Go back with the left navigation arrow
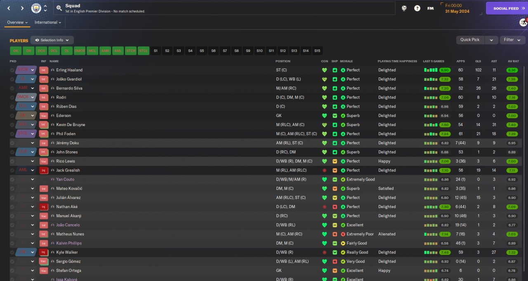This screenshot has width=528, height=281. [9, 8]
